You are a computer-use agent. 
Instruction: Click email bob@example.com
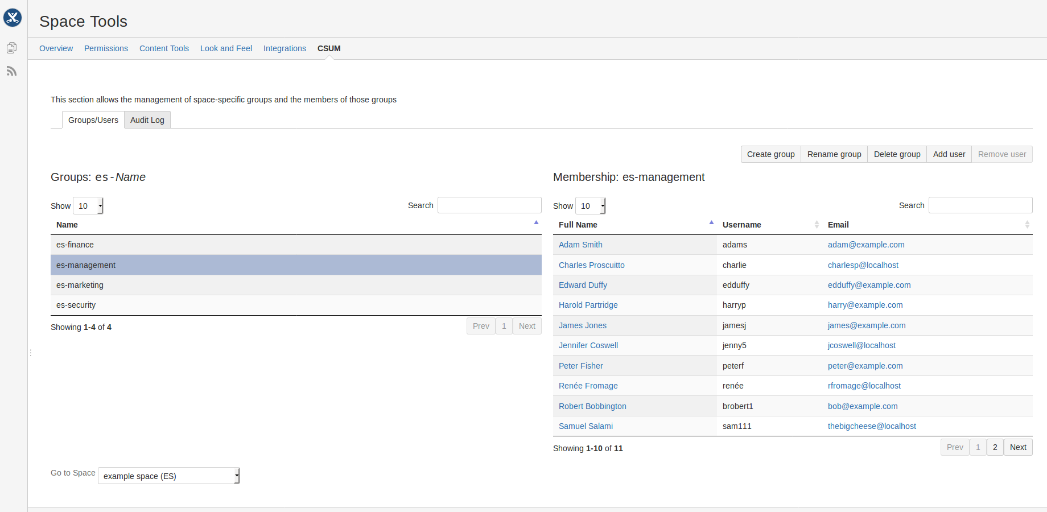(x=863, y=406)
